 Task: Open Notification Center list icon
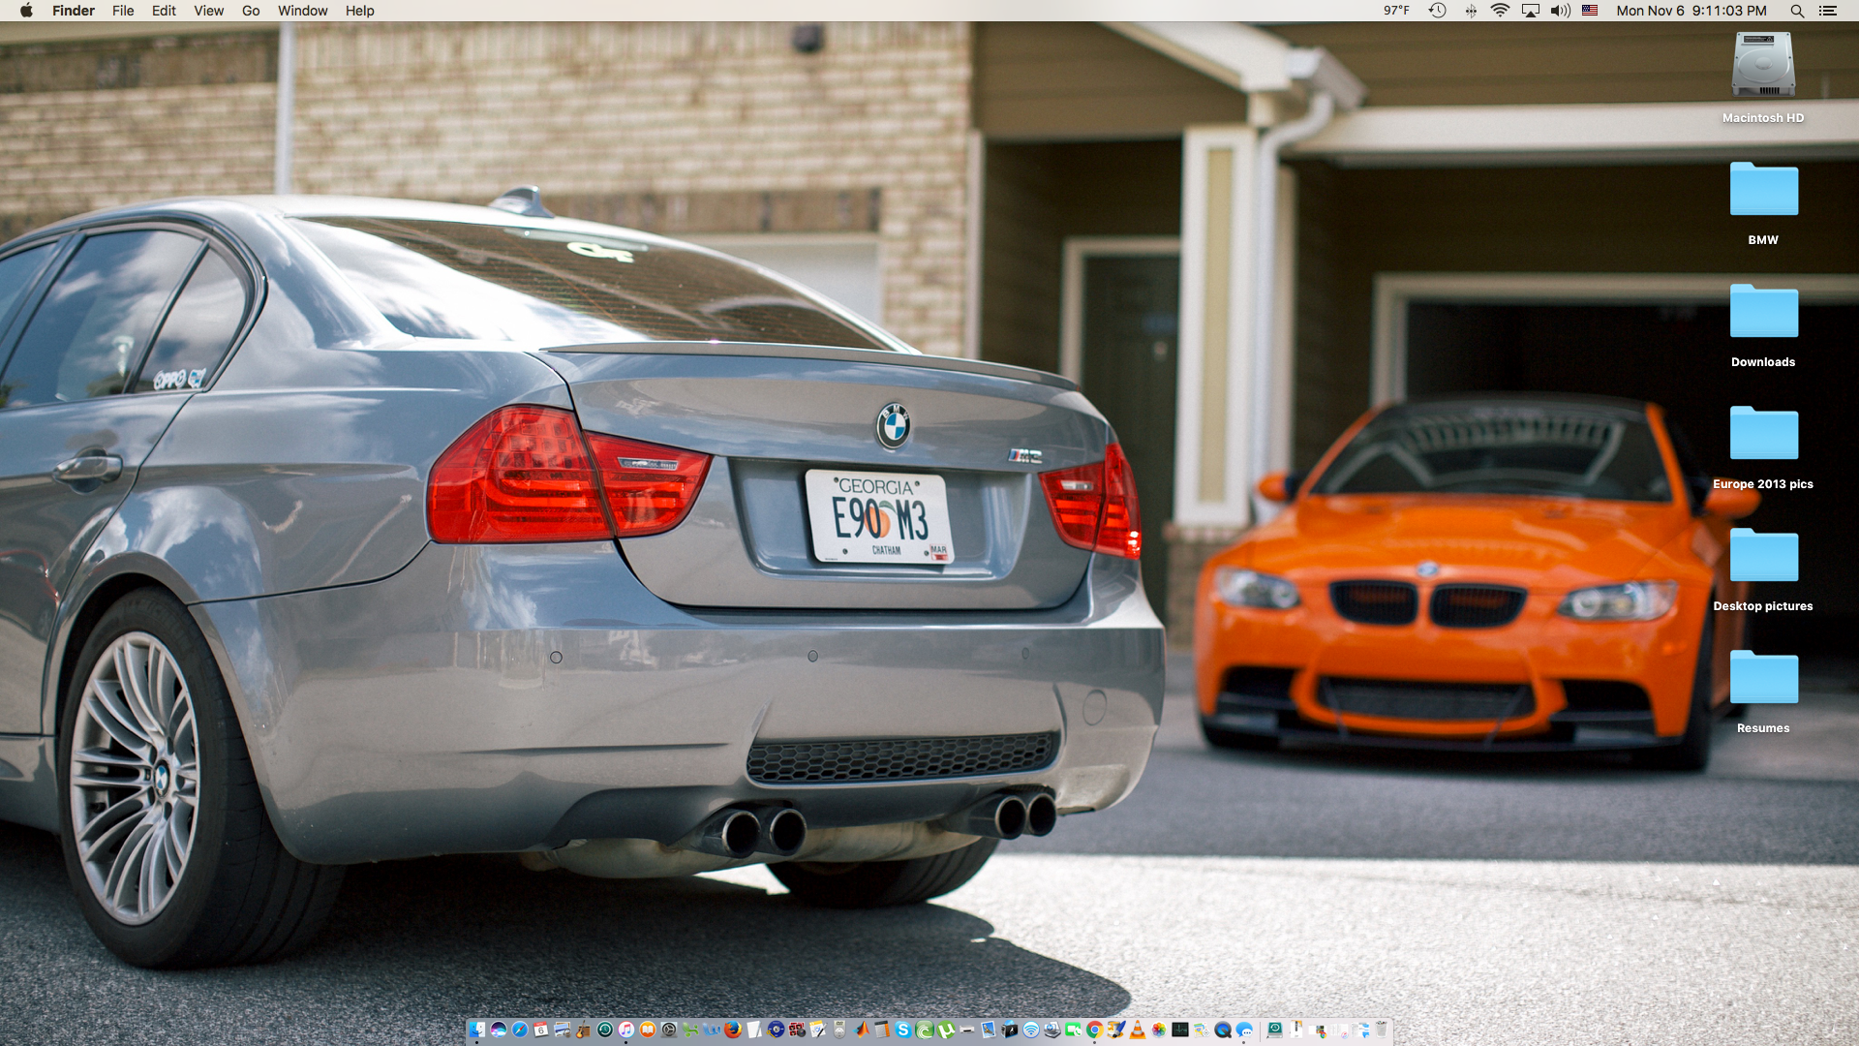pyautogui.click(x=1828, y=11)
